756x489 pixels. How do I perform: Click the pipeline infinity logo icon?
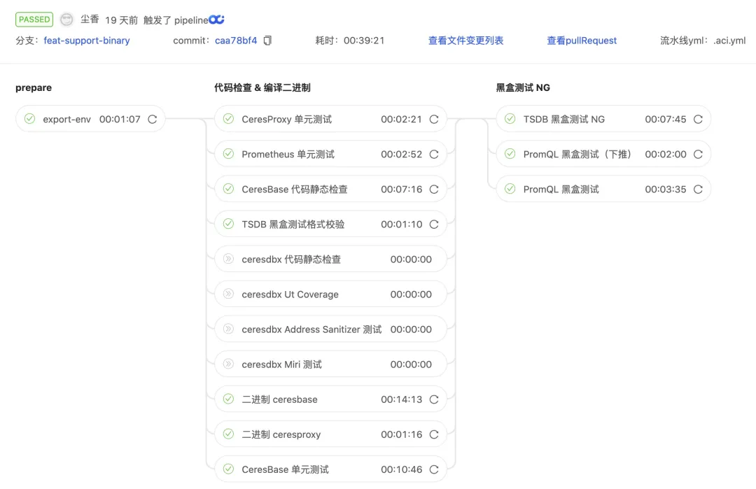[x=216, y=20]
